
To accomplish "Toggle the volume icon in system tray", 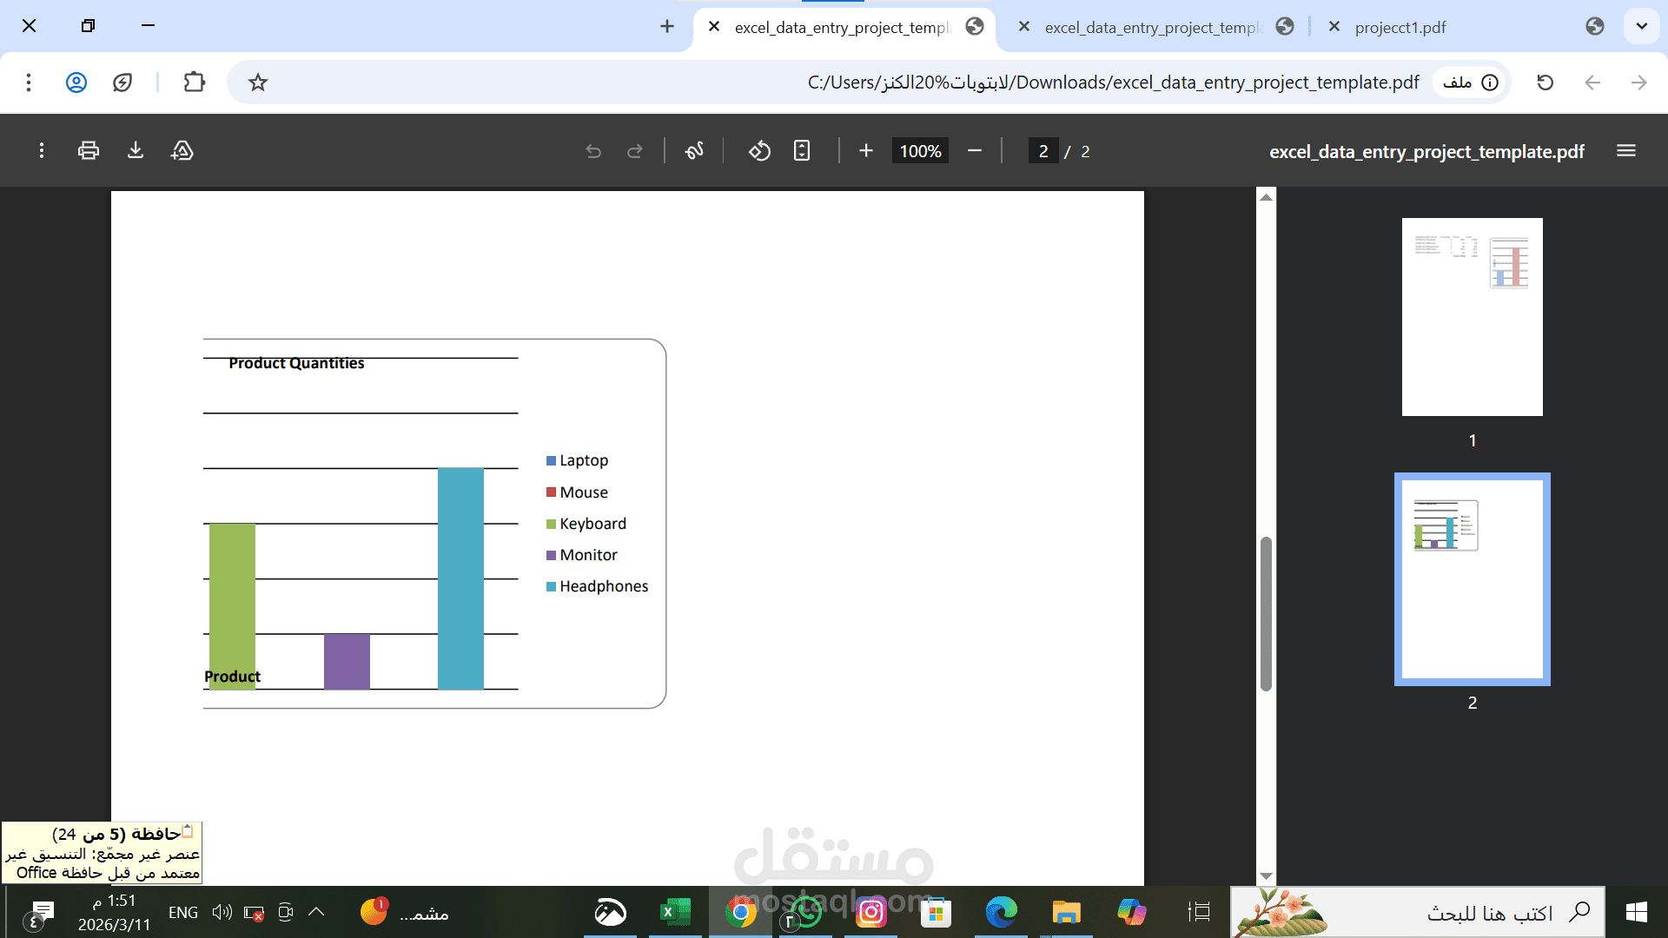I will [222, 912].
